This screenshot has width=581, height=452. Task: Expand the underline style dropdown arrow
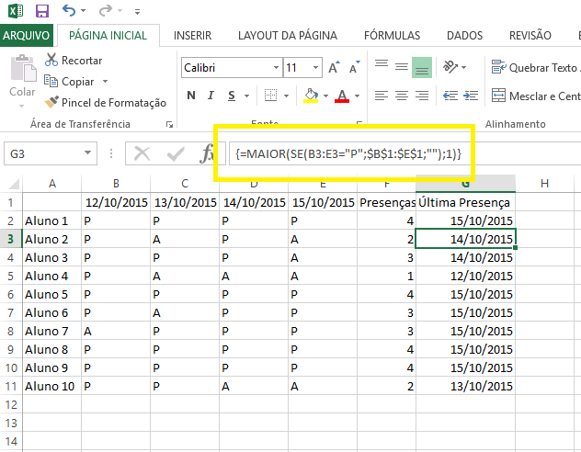tap(246, 96)
